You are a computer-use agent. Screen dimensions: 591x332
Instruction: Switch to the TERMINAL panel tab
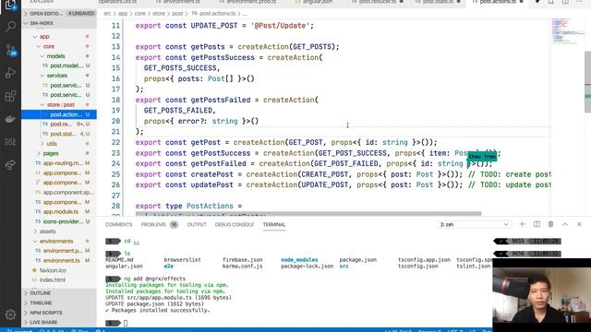click(x=274, y=224)
